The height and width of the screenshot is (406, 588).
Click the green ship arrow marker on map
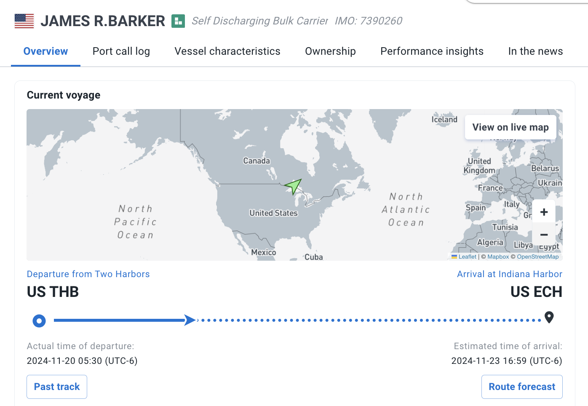(293, 186)
